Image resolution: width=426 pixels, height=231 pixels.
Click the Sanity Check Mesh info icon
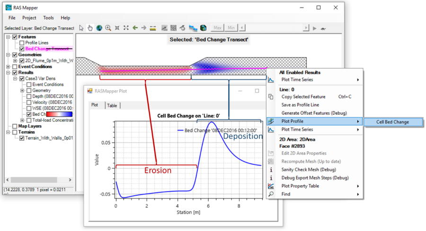[x=271, y=170]
